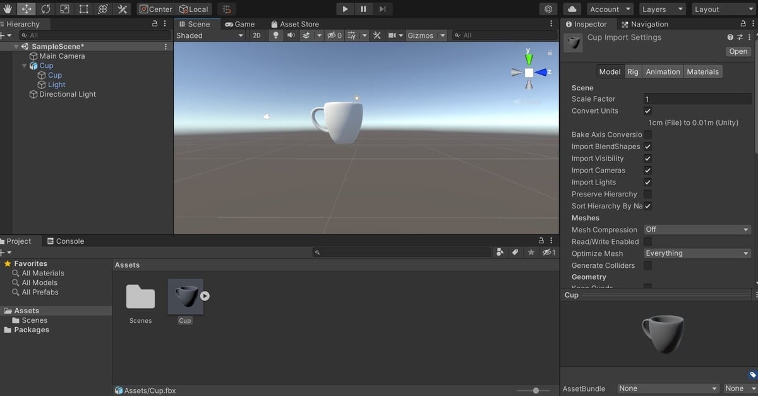Enable Generate Colliders checkbox
758x396 pixels.
(x=647, y=265)
